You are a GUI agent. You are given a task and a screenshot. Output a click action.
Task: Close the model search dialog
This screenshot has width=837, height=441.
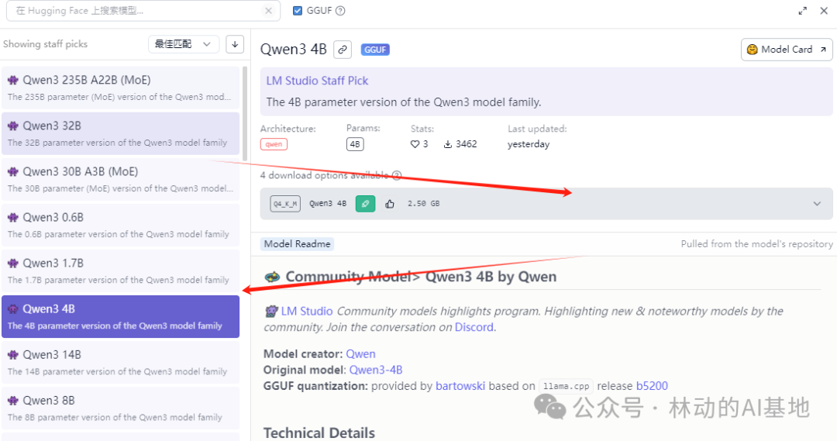(824, 11)
